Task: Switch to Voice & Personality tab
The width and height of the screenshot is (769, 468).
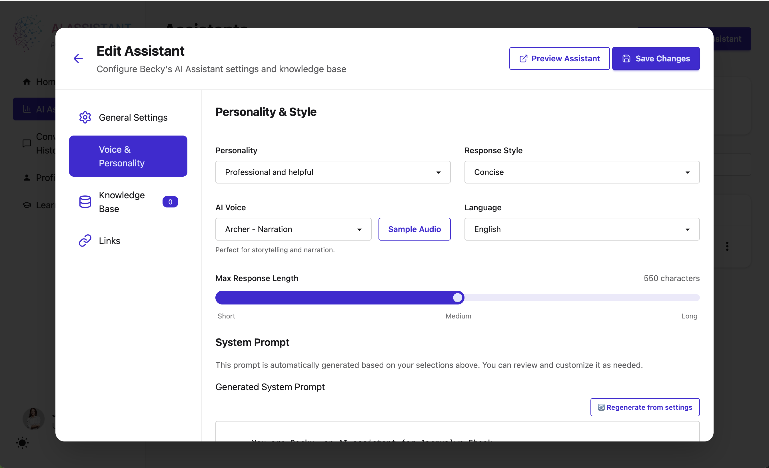Action: (128, 156)
